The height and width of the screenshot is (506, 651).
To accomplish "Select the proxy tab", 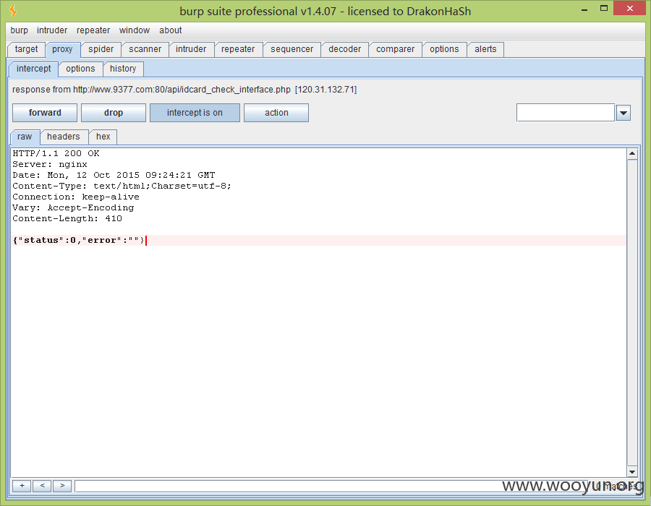I will (x=62, y=49).
